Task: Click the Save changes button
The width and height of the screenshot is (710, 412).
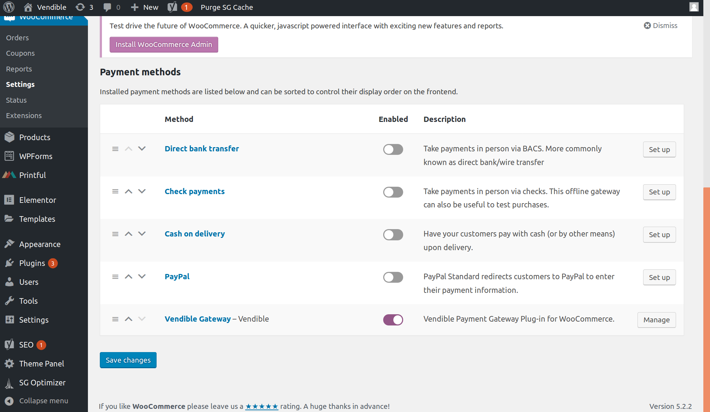Action: click(x=128, y=360)
